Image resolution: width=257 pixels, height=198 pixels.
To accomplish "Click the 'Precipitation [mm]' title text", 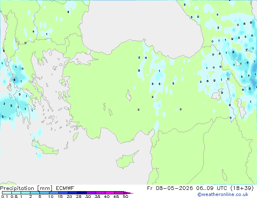I will point(26,188).
